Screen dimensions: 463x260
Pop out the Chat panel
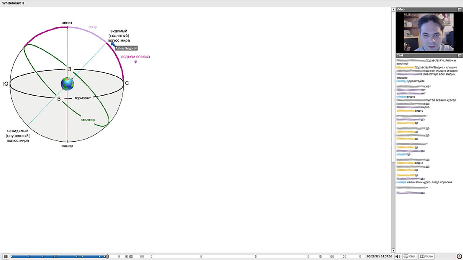tap(460, 55)
